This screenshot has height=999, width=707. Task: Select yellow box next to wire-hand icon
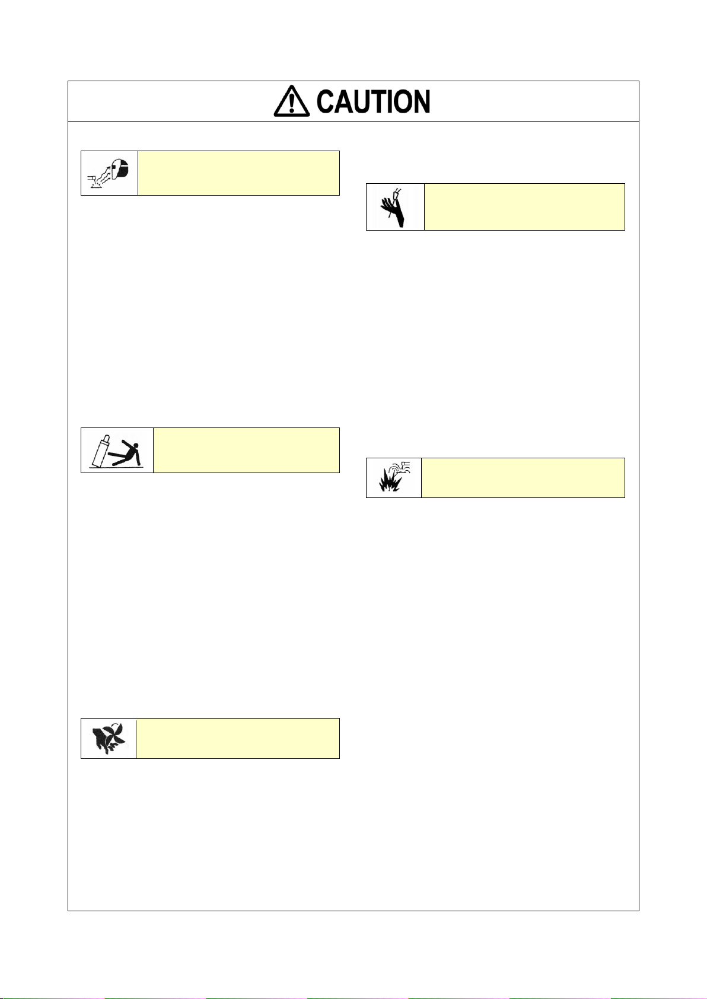(524, 207)
